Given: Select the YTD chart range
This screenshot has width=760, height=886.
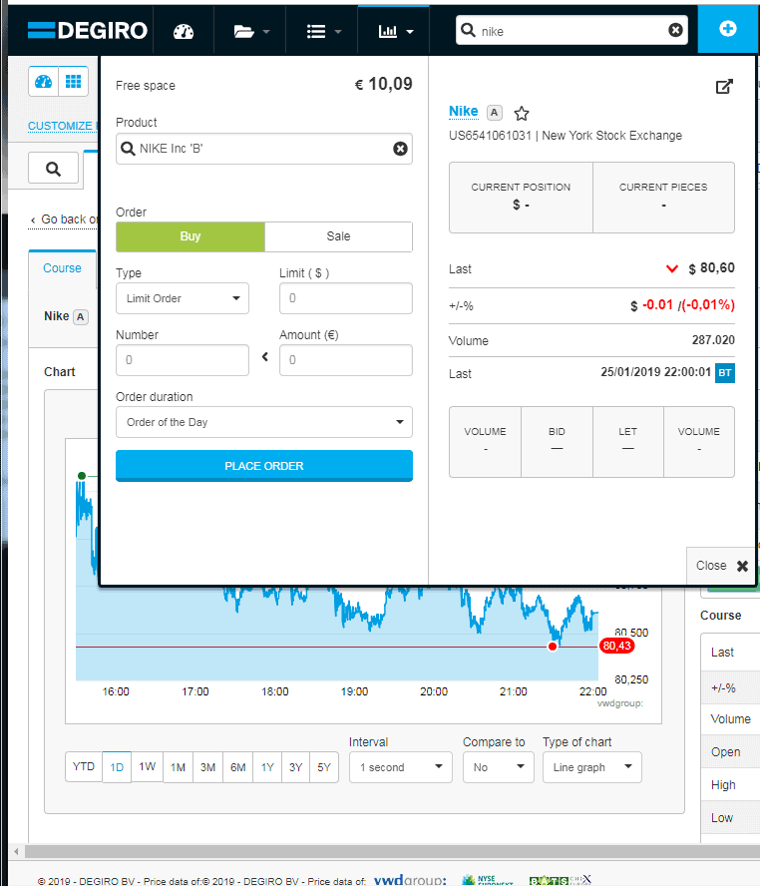Looking at the screenshot, I should point(84,767).
